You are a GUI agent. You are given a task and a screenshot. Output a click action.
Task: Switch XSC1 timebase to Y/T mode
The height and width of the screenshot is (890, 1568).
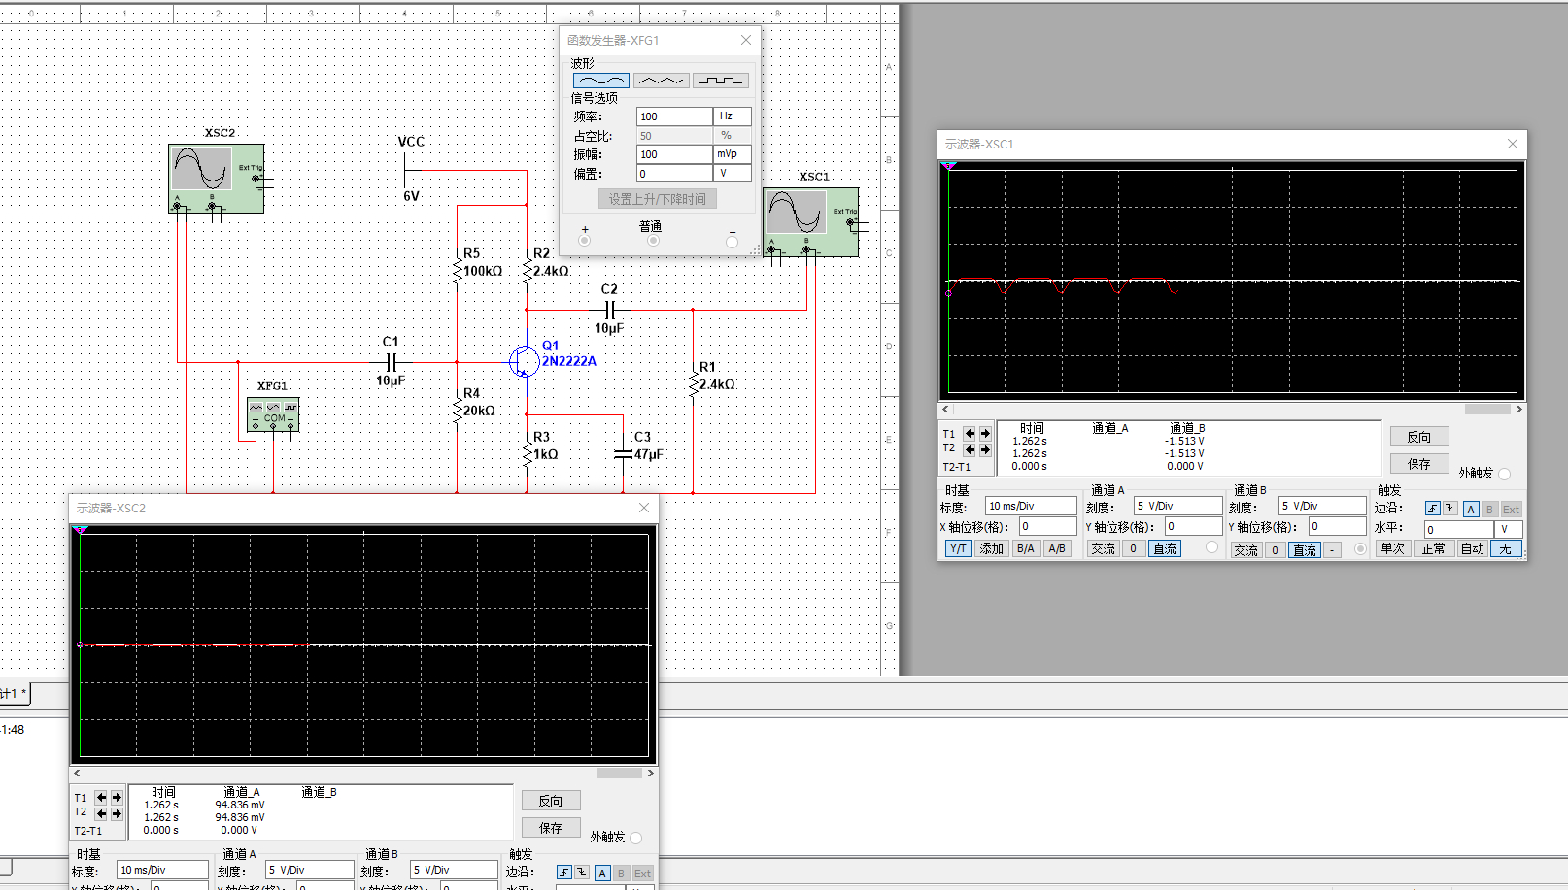coord(958,548)
